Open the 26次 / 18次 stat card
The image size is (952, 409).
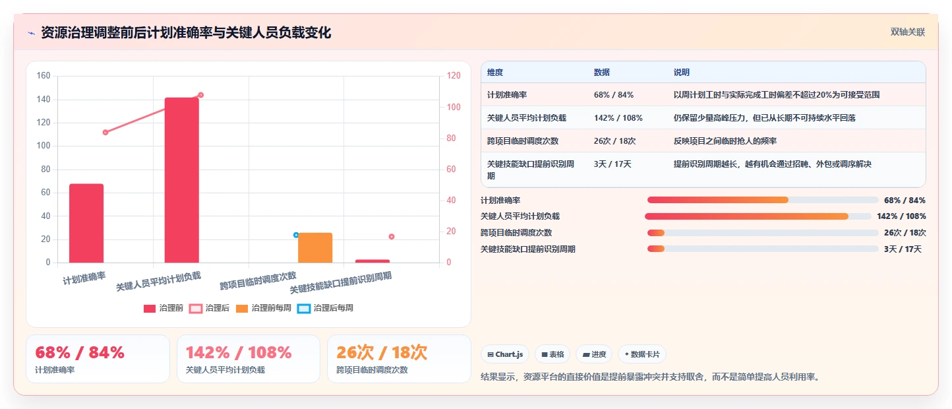point(400,359)
